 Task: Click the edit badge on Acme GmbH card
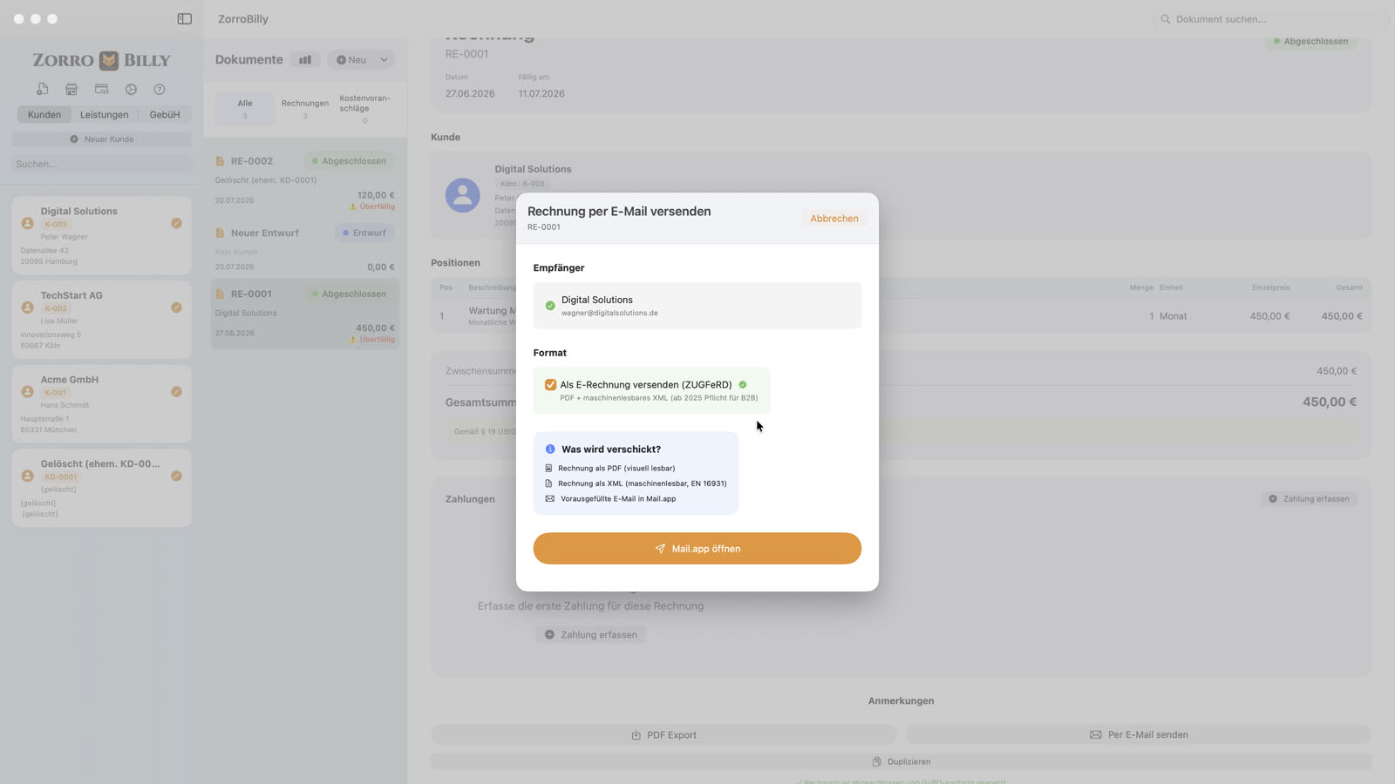[176, 392]
